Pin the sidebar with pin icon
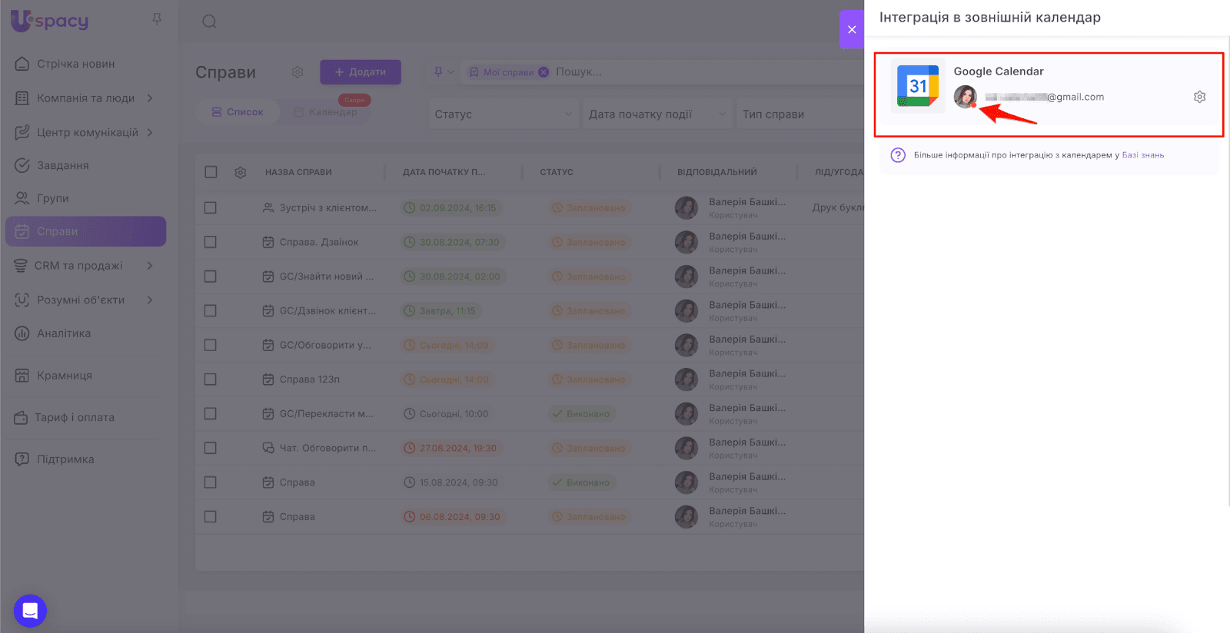 coord(157,19)
